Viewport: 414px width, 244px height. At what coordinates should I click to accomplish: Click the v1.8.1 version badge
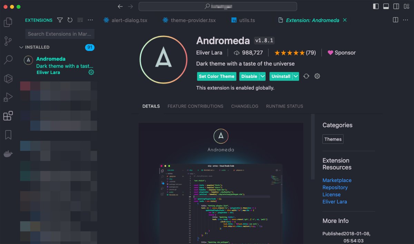[x=264, y=41]
